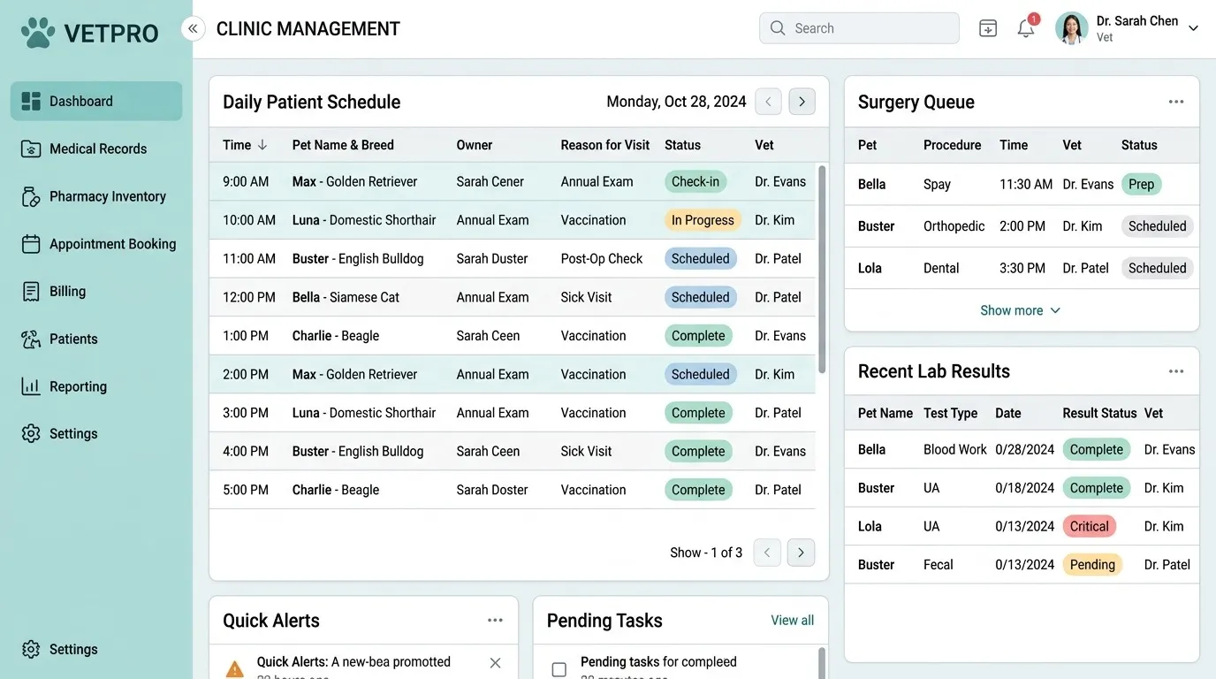Expand Surgery Queue with Show more

[1021, 310]
